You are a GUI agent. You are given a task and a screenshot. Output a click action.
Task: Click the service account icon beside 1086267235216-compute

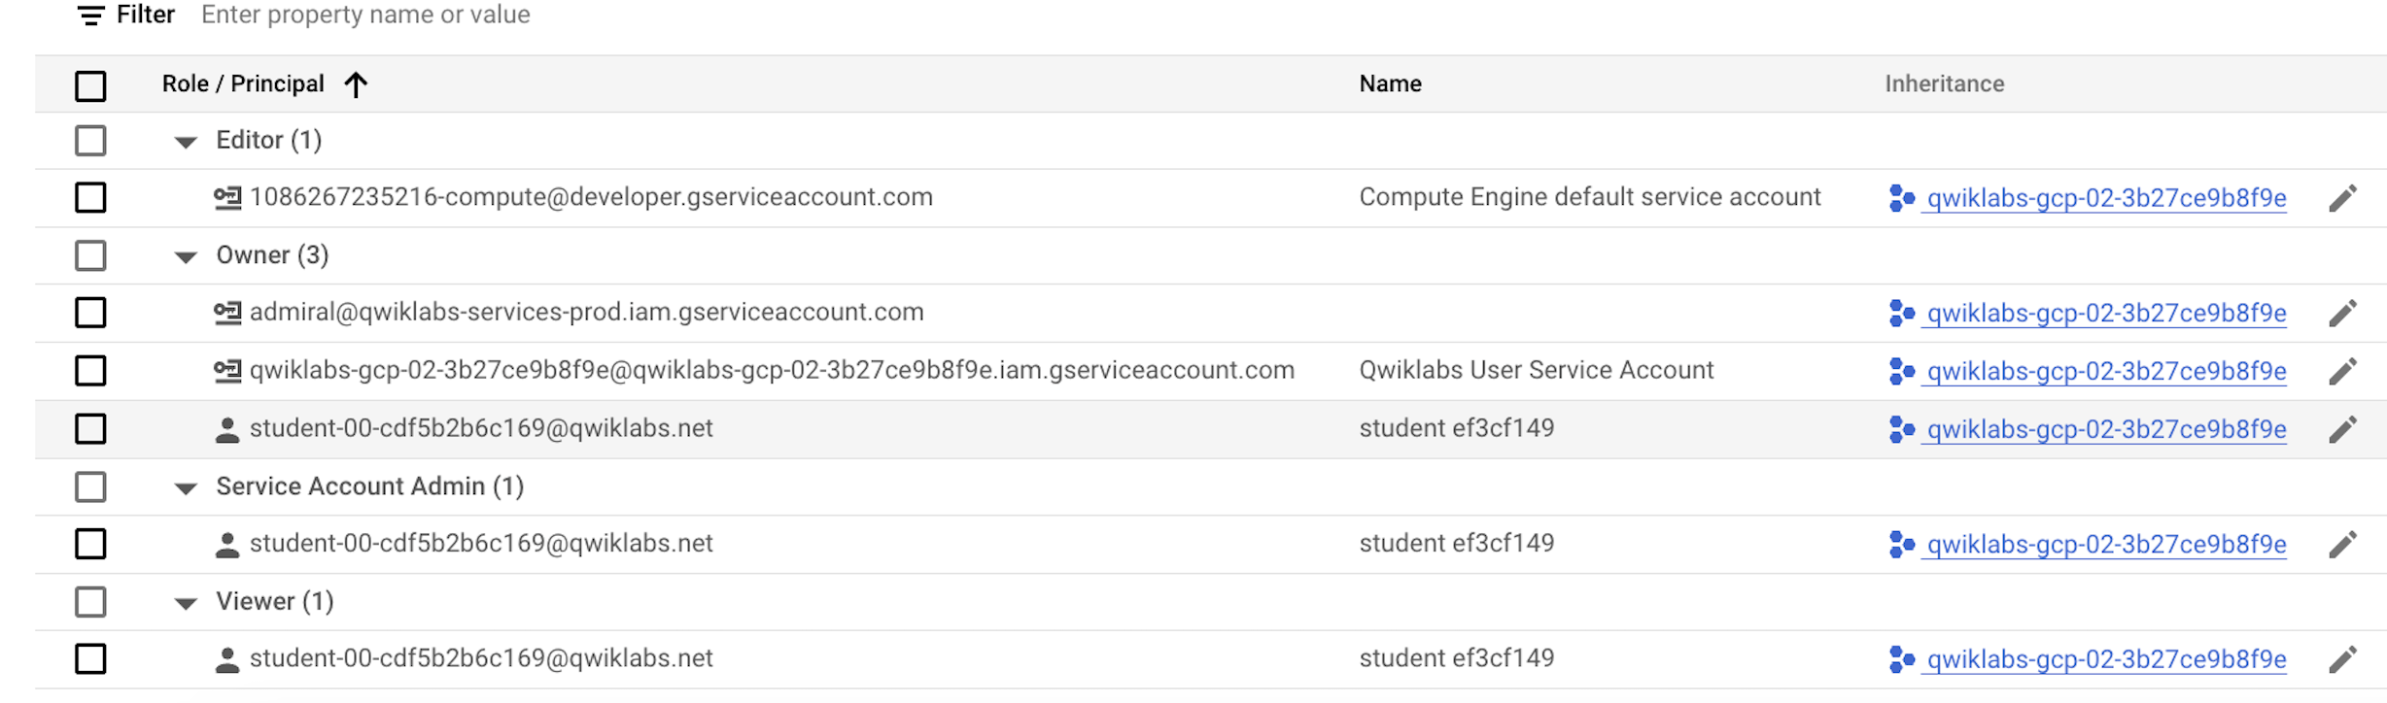coord(227,198)
